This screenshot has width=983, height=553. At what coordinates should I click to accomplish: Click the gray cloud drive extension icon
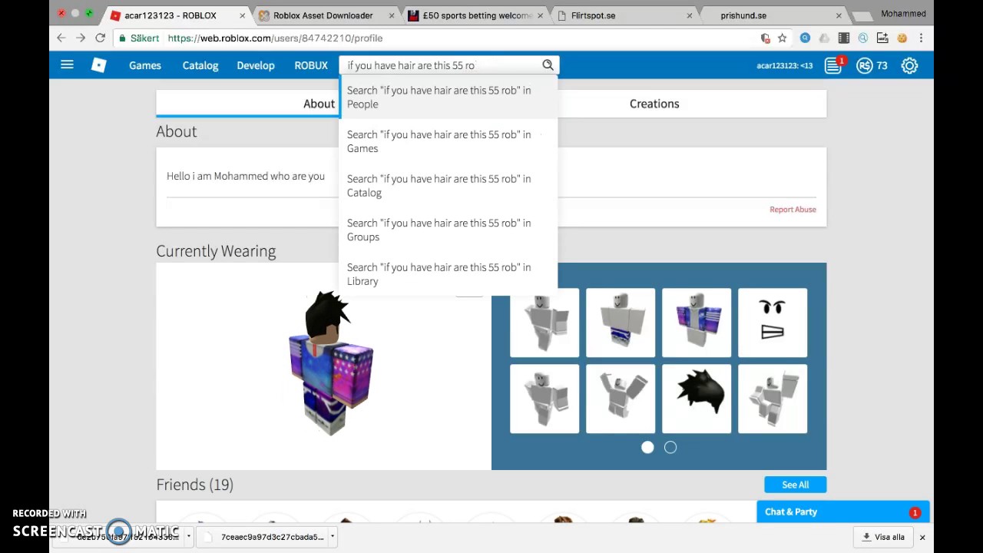coord(824,38)
